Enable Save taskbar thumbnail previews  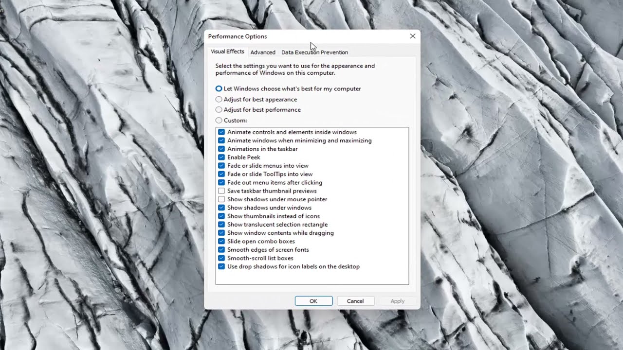coord(221,191)
